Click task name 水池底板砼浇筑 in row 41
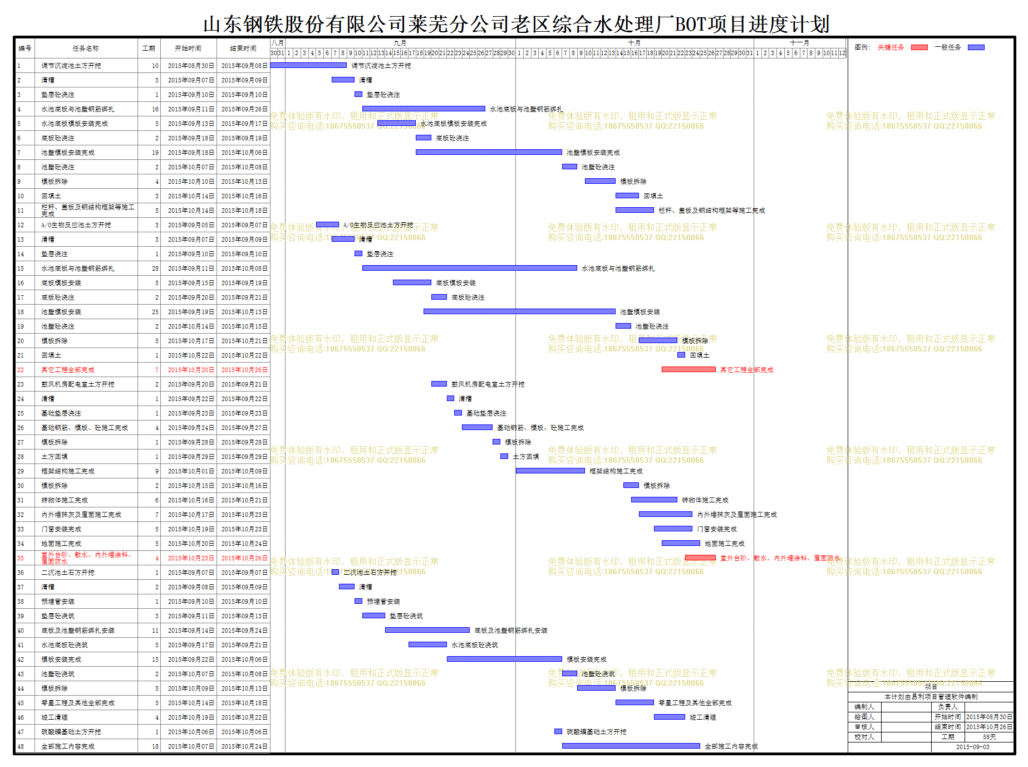The height and width of the screenshot is (767, 1028). (x=65, y=645)
